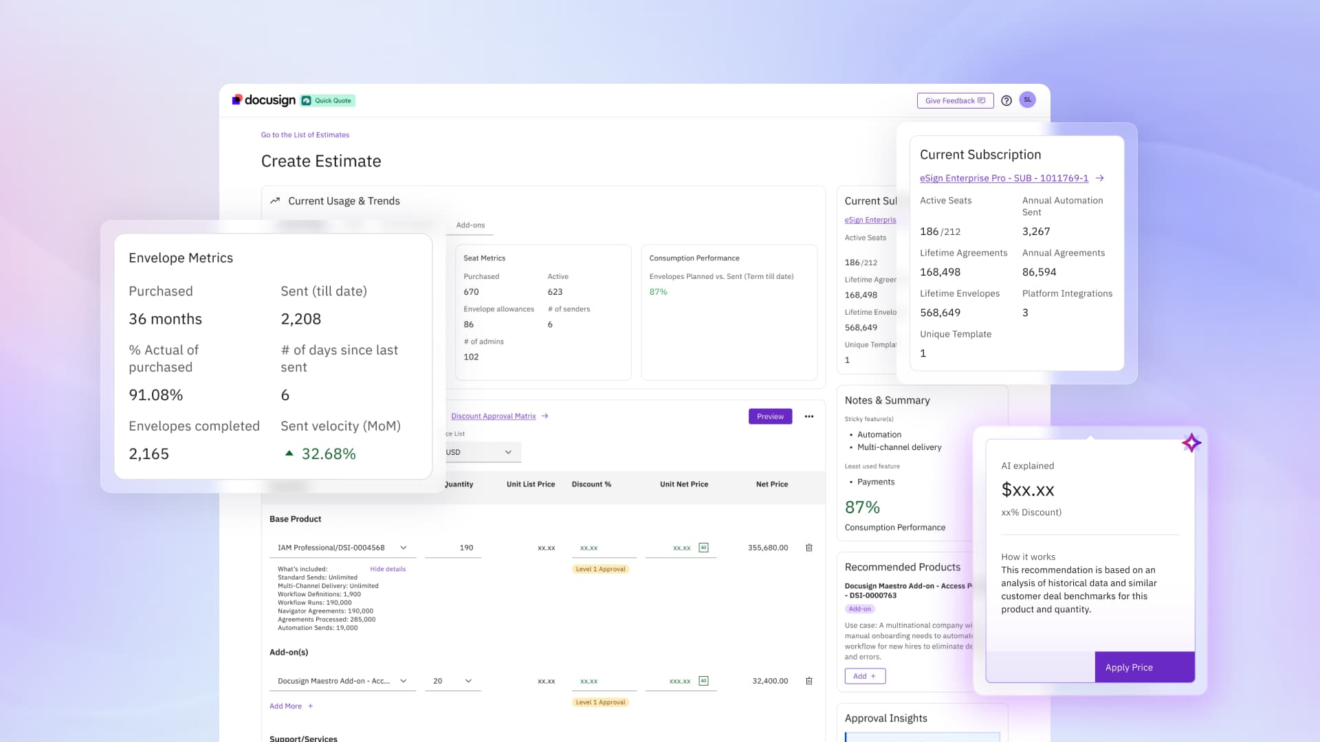Click the AI icon in Maestro Add-on row

[x=703, y=681]
